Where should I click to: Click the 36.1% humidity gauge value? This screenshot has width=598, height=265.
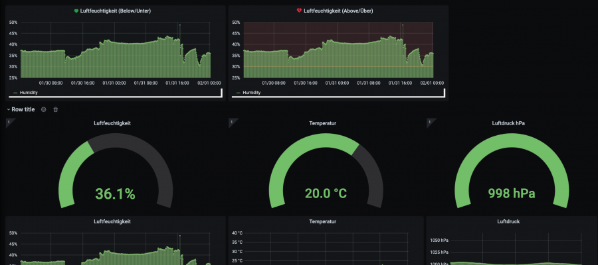point(115,194)
